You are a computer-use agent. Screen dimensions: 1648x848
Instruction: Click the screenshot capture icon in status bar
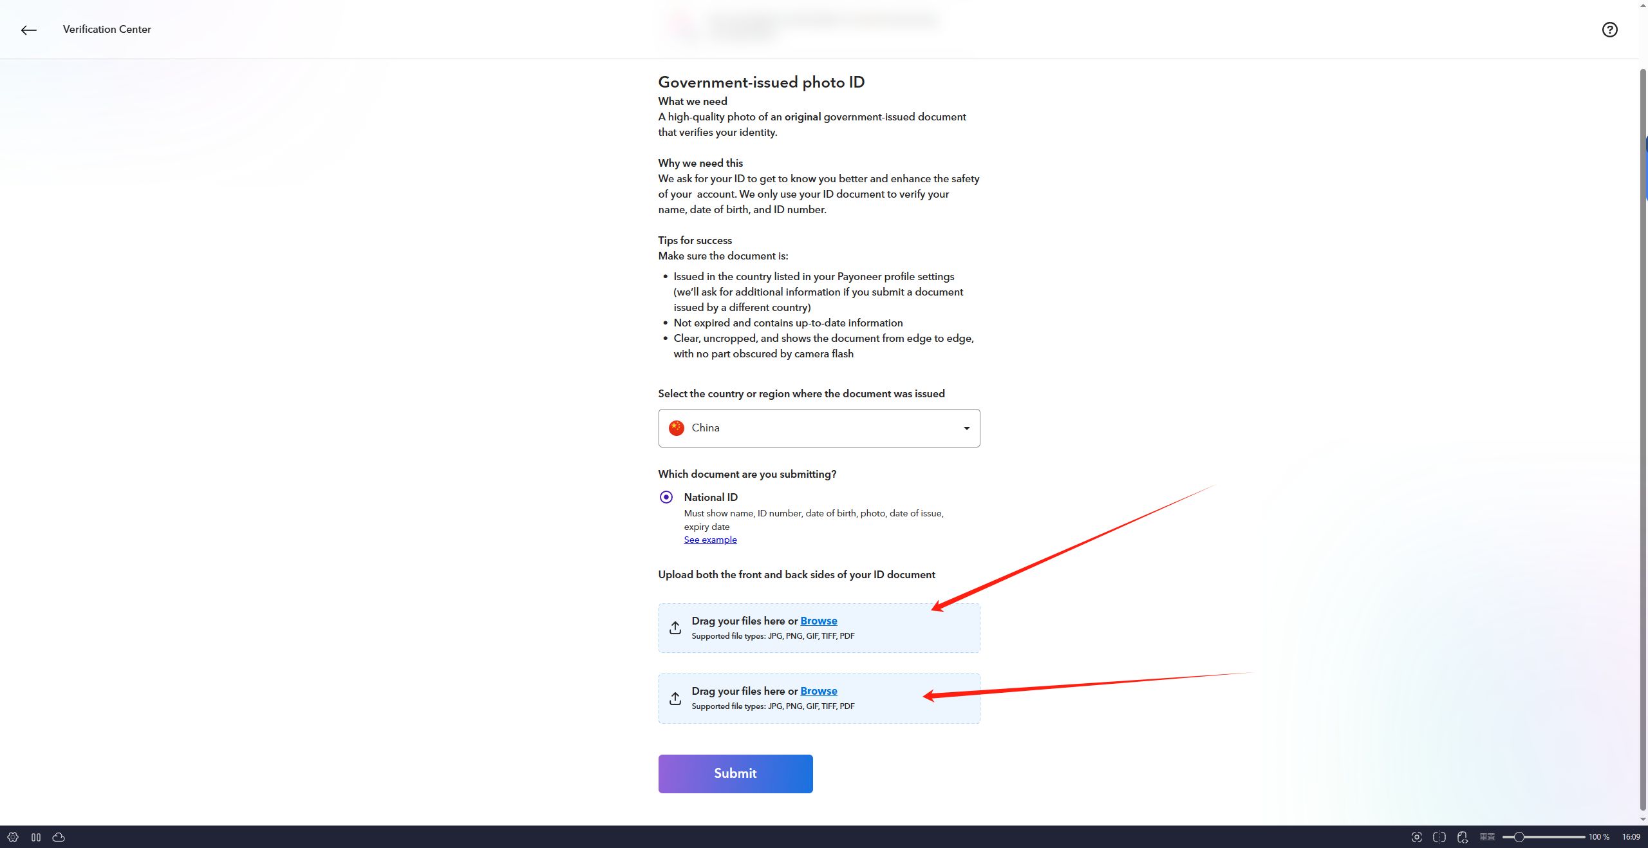(1416, 837)
